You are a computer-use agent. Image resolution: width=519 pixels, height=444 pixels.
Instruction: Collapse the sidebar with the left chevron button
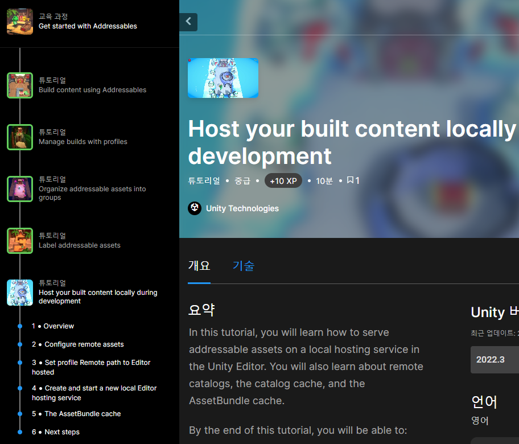pos(188,22)
